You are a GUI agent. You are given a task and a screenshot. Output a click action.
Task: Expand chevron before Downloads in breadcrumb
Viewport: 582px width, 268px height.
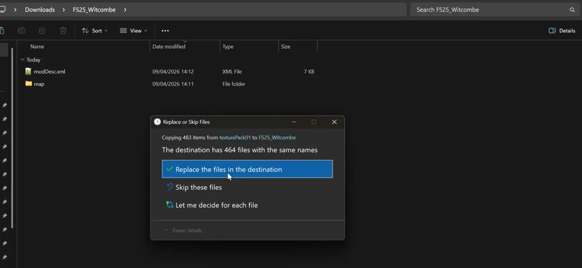point(15,10)
